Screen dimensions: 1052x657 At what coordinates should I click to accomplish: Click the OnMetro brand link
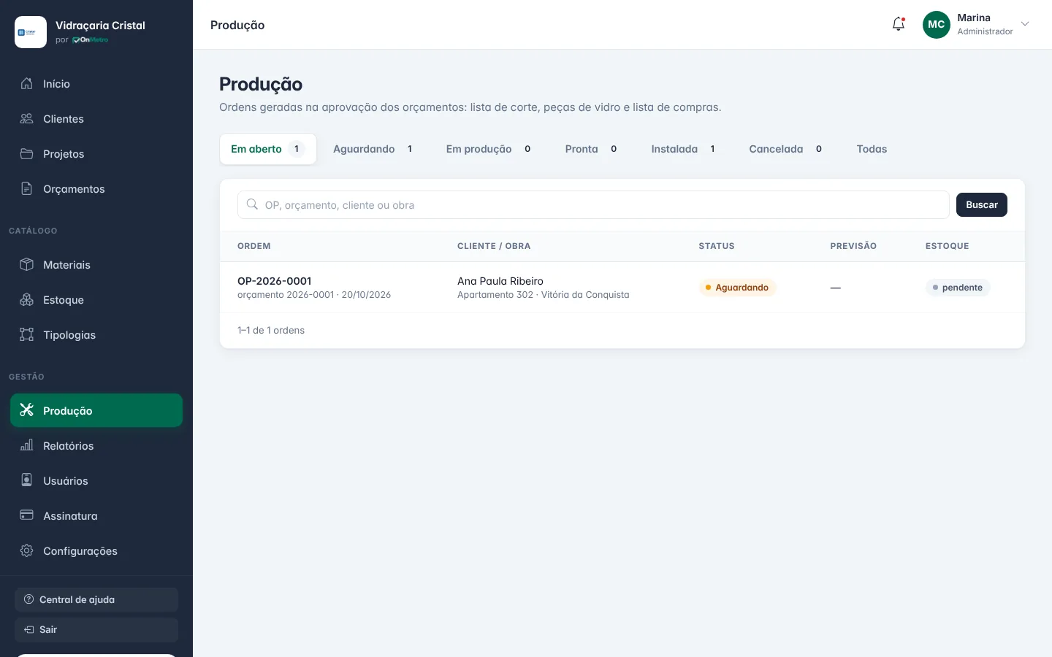[91, 39]
